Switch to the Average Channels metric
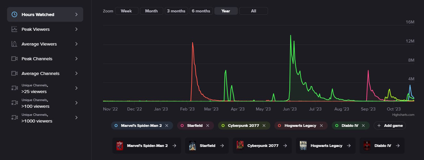The image size is (424, 160). (x=45, y=73)
